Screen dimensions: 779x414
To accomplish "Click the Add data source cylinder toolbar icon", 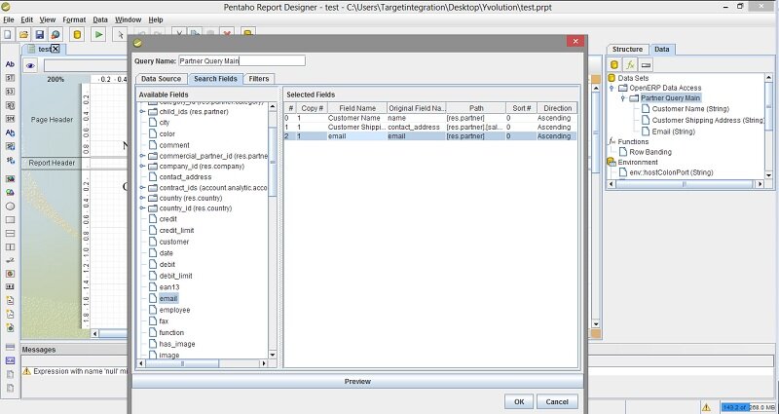I will click(77, 34).
